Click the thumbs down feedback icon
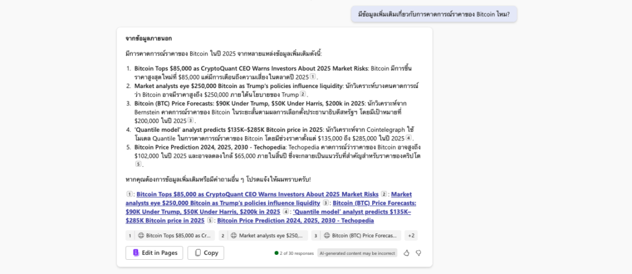 418,252
